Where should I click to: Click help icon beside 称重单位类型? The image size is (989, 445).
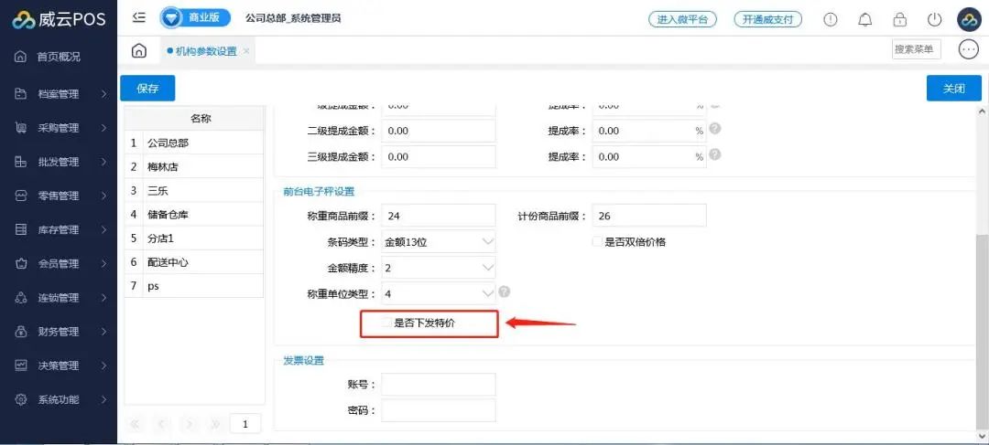(505, 292)
